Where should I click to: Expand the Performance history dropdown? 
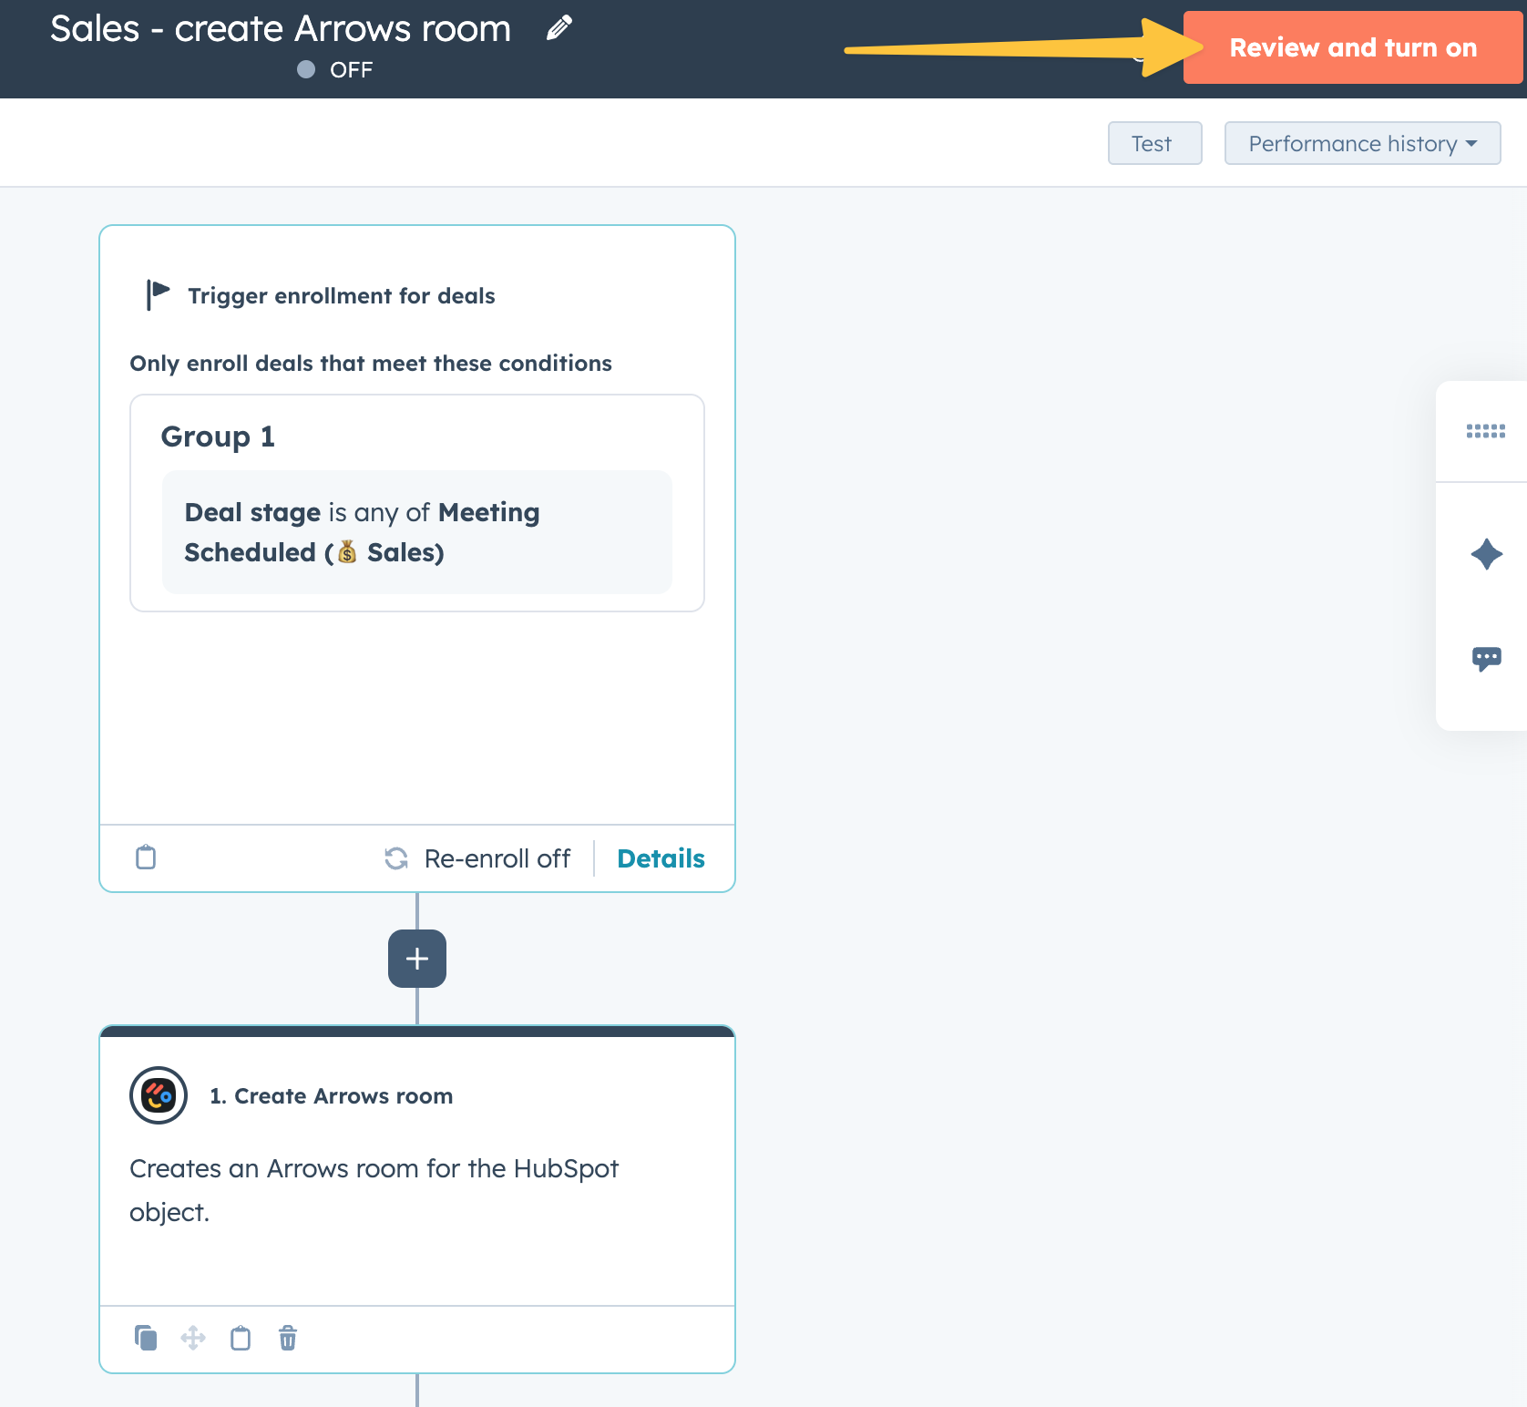coord(1362,143)
